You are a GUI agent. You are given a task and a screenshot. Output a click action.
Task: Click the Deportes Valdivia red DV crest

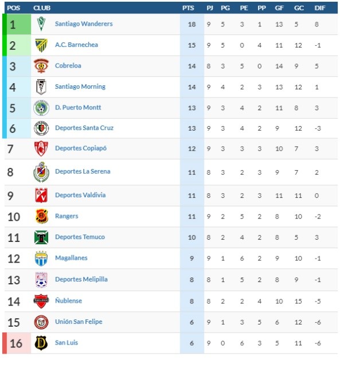point(41,195)
